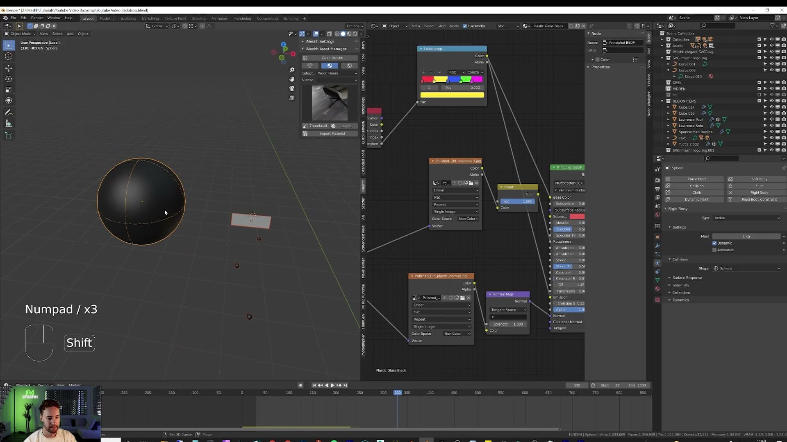Screen dimensions: 787x442
Task: Open Output properties tab icon
Action: pyautogui.click(x=657, y=189)
